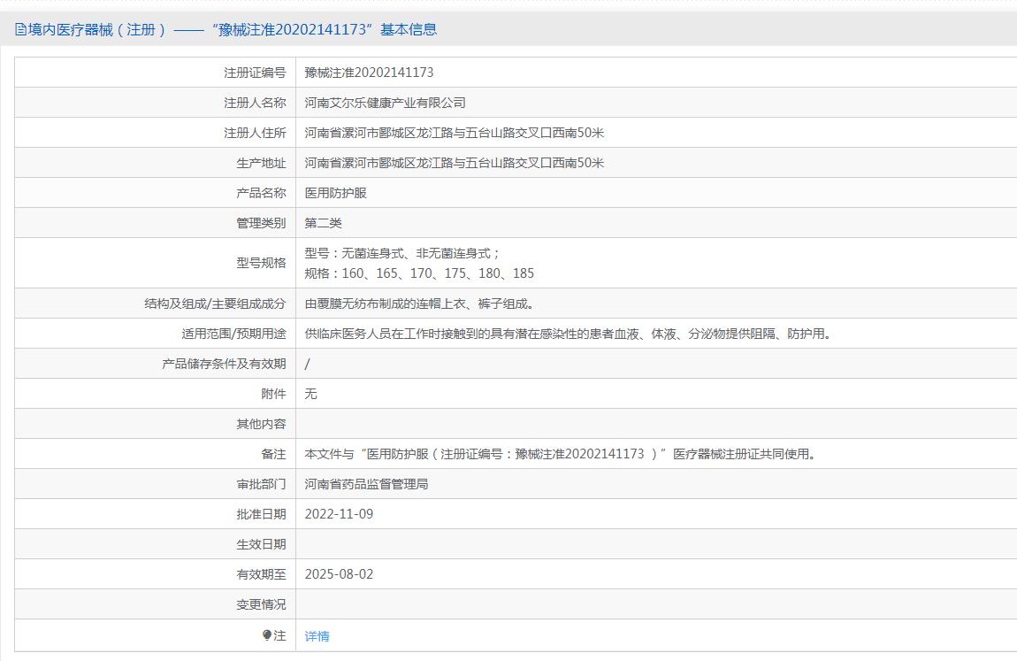Click the 变更情况 label

261,604
